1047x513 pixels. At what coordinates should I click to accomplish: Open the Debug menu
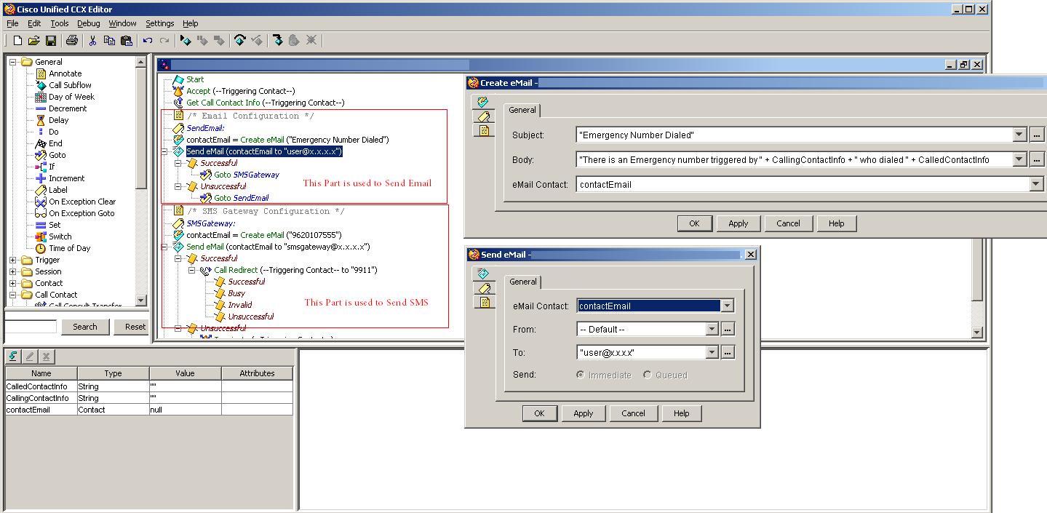coord(89,23)
